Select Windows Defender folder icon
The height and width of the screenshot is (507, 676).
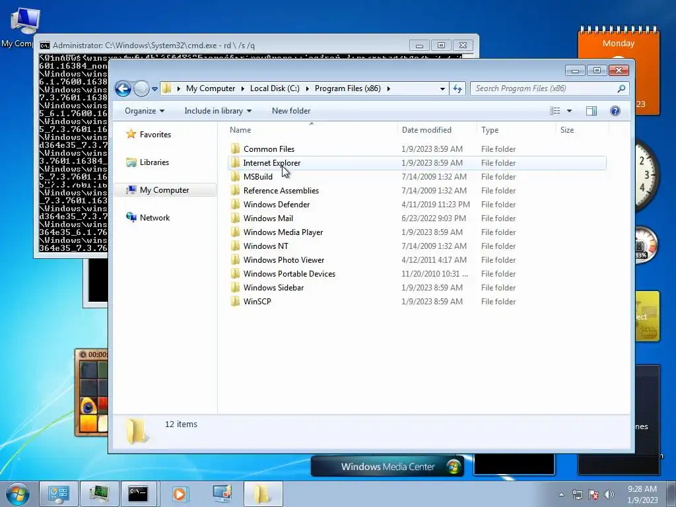point(236,205)
